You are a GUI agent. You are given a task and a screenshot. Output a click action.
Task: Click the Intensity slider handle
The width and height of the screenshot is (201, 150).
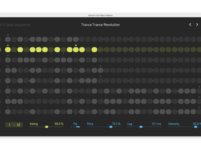[x=196, y=127]
